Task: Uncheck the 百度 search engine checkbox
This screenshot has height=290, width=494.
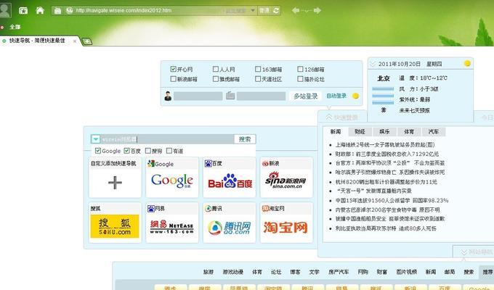Action: (126, 151)
